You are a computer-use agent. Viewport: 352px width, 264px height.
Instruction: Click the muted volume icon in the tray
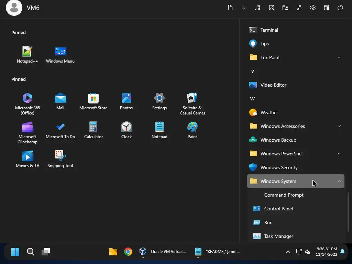click(x=308, y=252)
